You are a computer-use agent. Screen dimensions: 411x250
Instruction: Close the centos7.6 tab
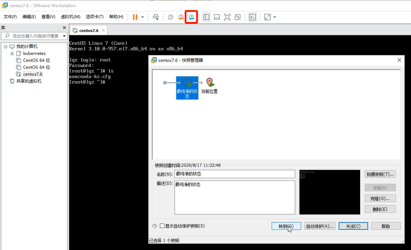[x=103, y=30]
